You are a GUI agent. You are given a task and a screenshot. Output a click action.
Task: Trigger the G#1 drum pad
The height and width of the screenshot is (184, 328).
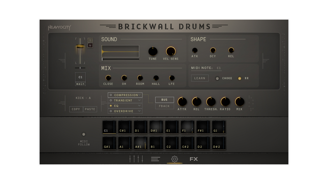tap(109, 143)
